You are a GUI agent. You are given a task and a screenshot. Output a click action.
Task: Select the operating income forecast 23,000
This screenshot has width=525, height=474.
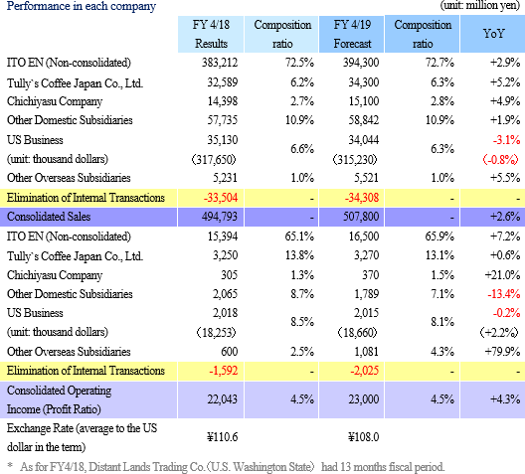coord(364,399)
